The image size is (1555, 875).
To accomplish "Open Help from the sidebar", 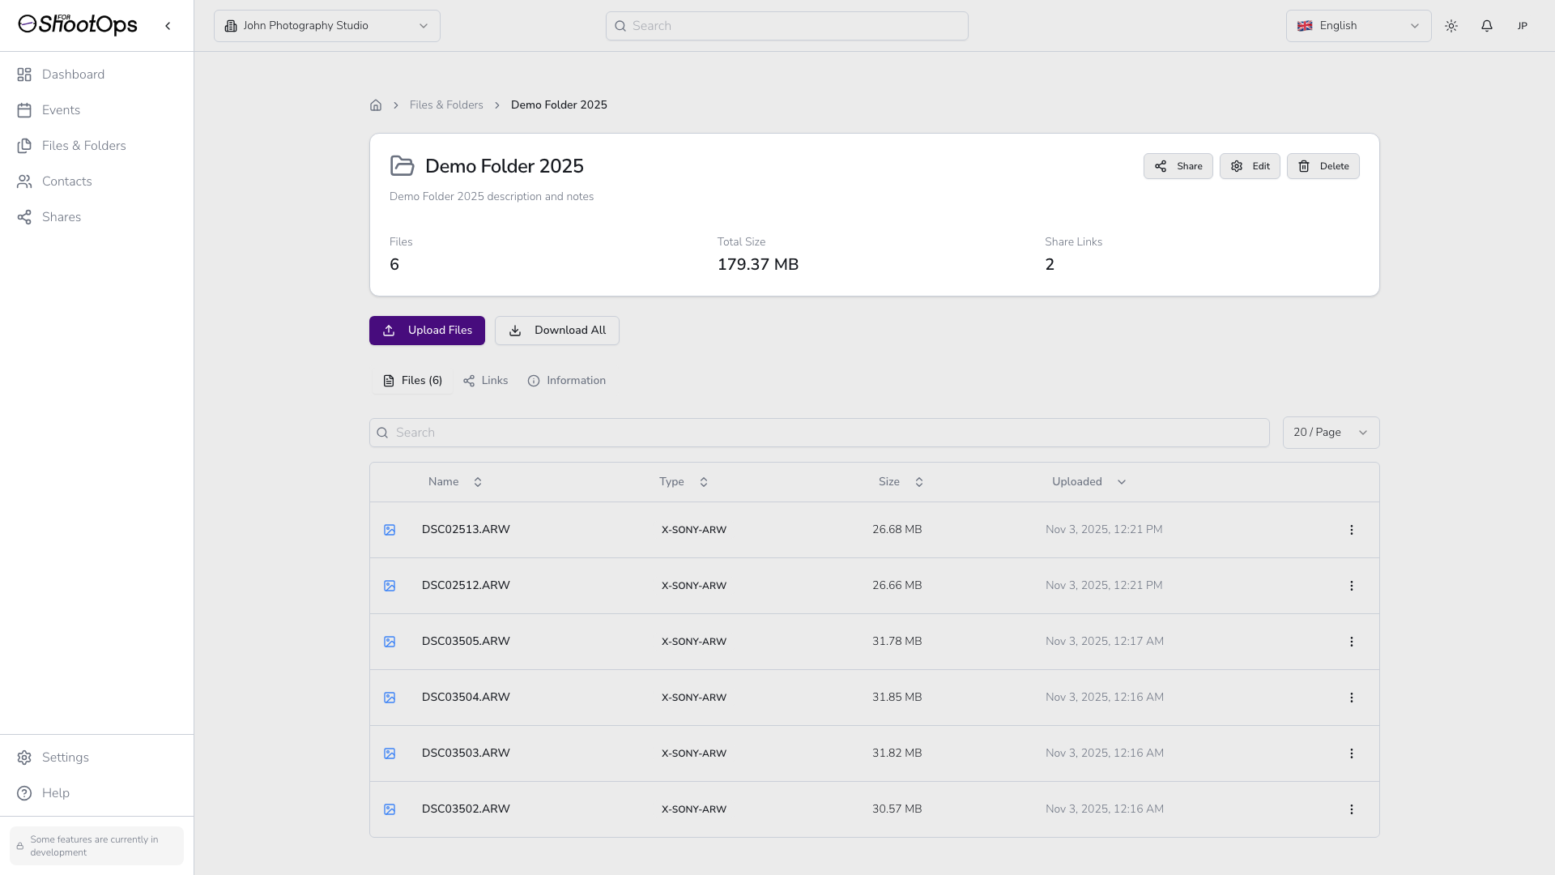I will [55, 793].
